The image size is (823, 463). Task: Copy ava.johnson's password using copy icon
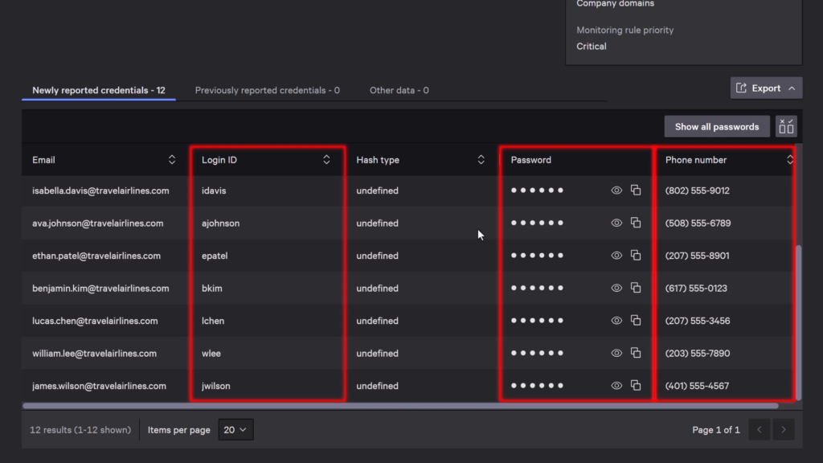pos(636,223)
